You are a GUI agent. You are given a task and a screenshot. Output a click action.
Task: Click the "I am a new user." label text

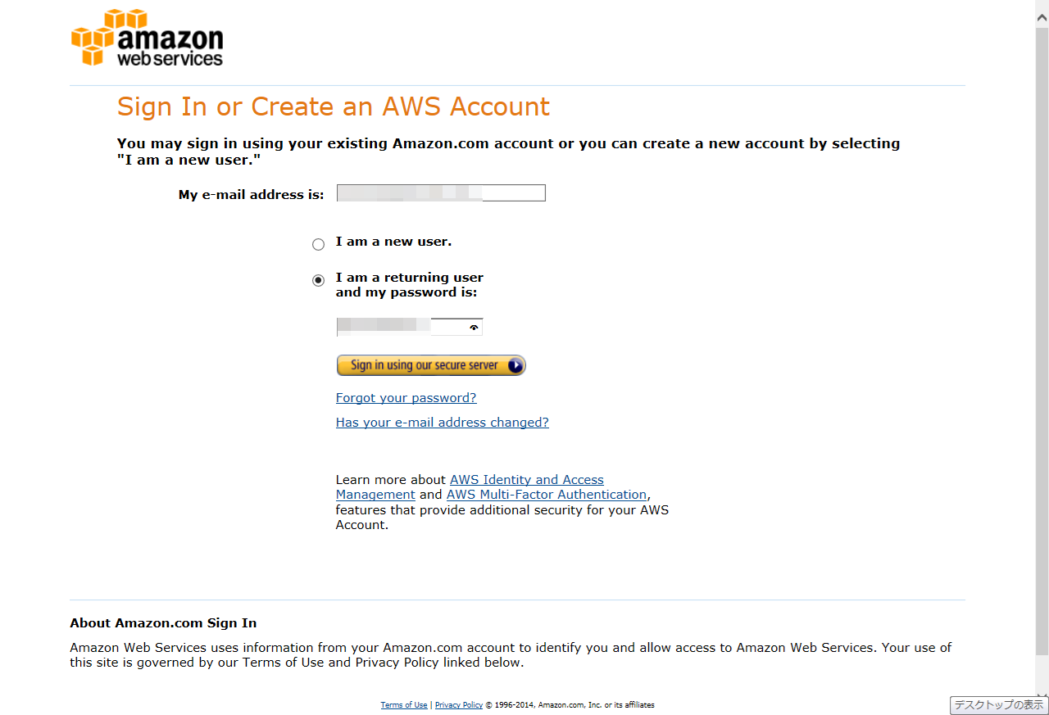393,242
